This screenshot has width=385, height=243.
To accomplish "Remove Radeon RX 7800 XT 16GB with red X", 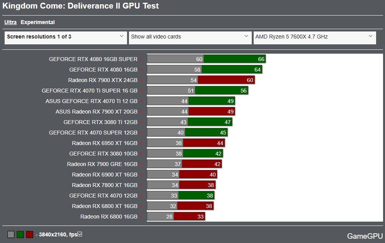I will coord(141,185).
